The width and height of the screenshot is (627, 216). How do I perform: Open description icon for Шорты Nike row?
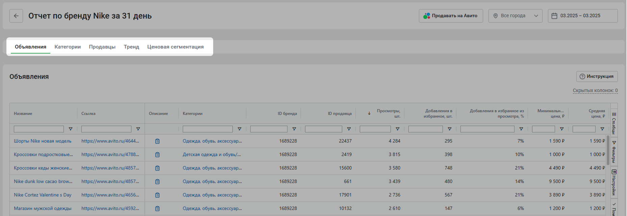157,141
